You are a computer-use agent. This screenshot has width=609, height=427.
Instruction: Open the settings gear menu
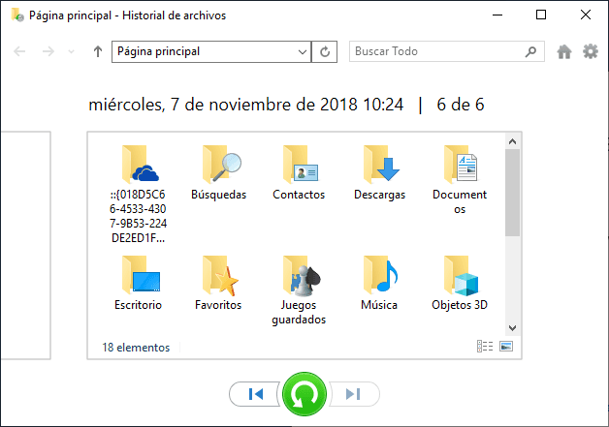coord(591,51)
